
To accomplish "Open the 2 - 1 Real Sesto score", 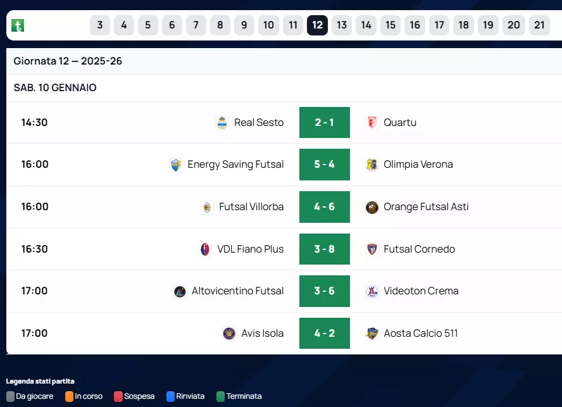I will tap(324, 123).
